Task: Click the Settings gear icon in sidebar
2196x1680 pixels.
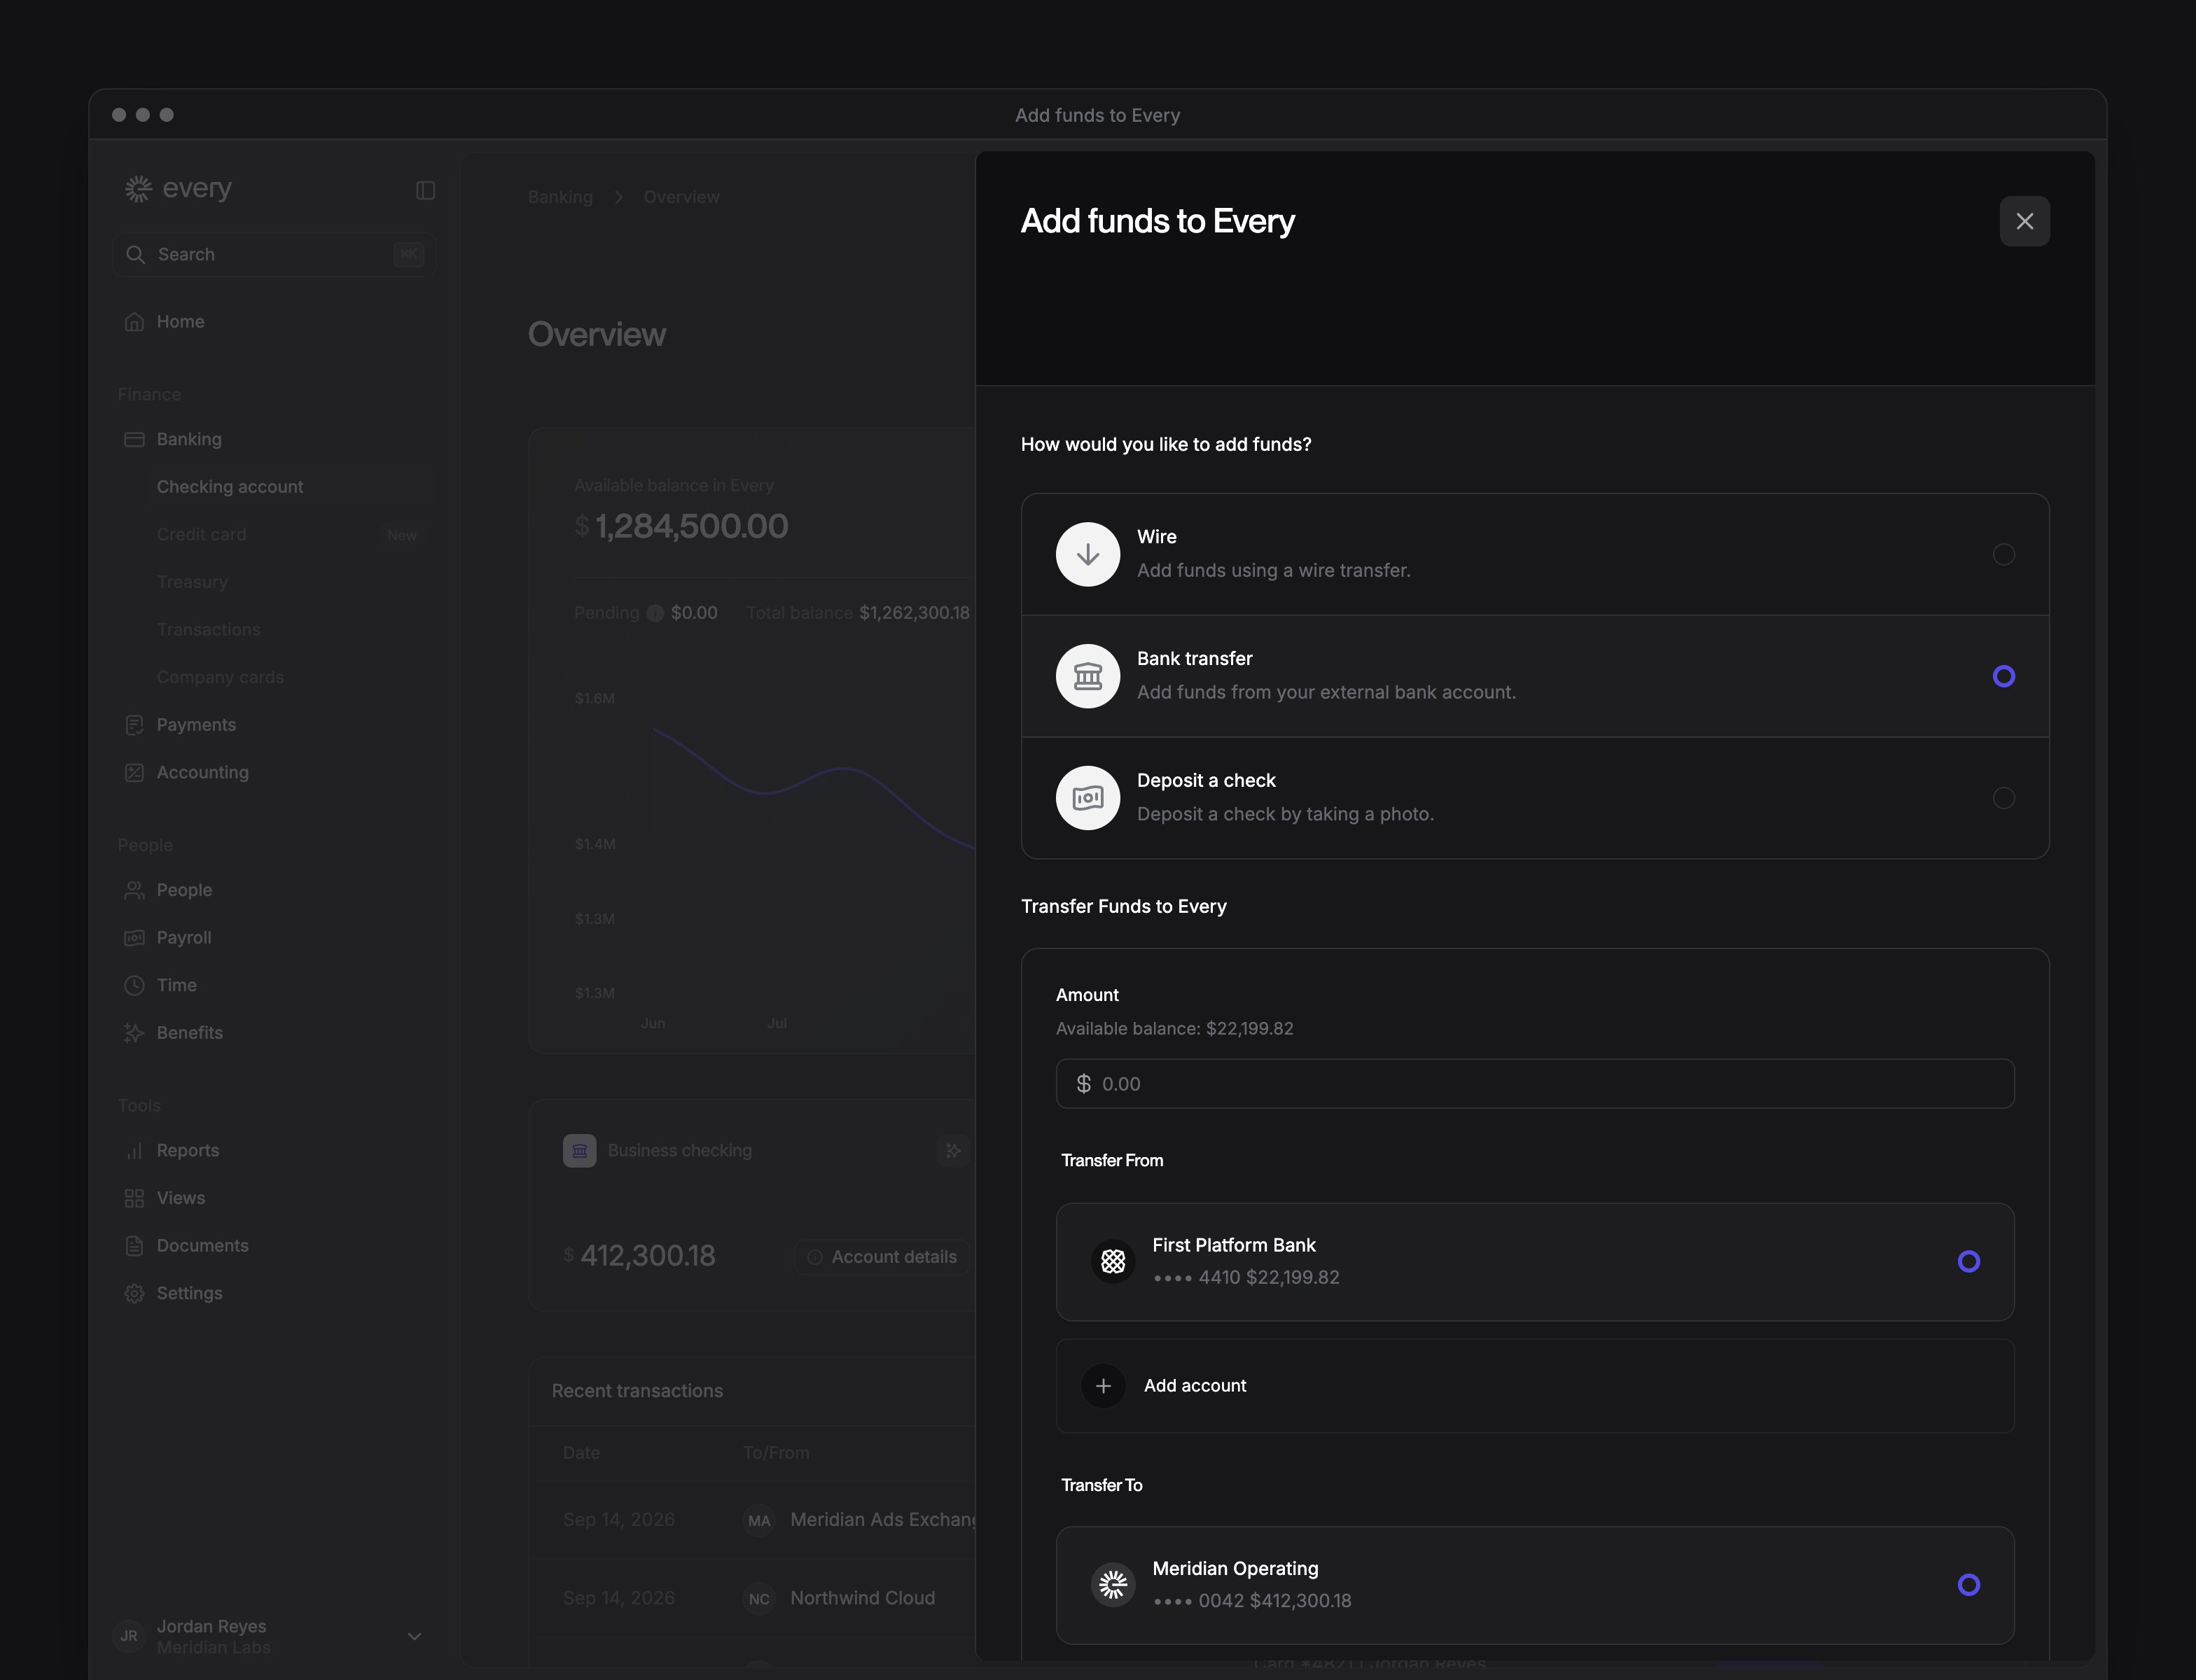Action: click(x=134, y=1293)
